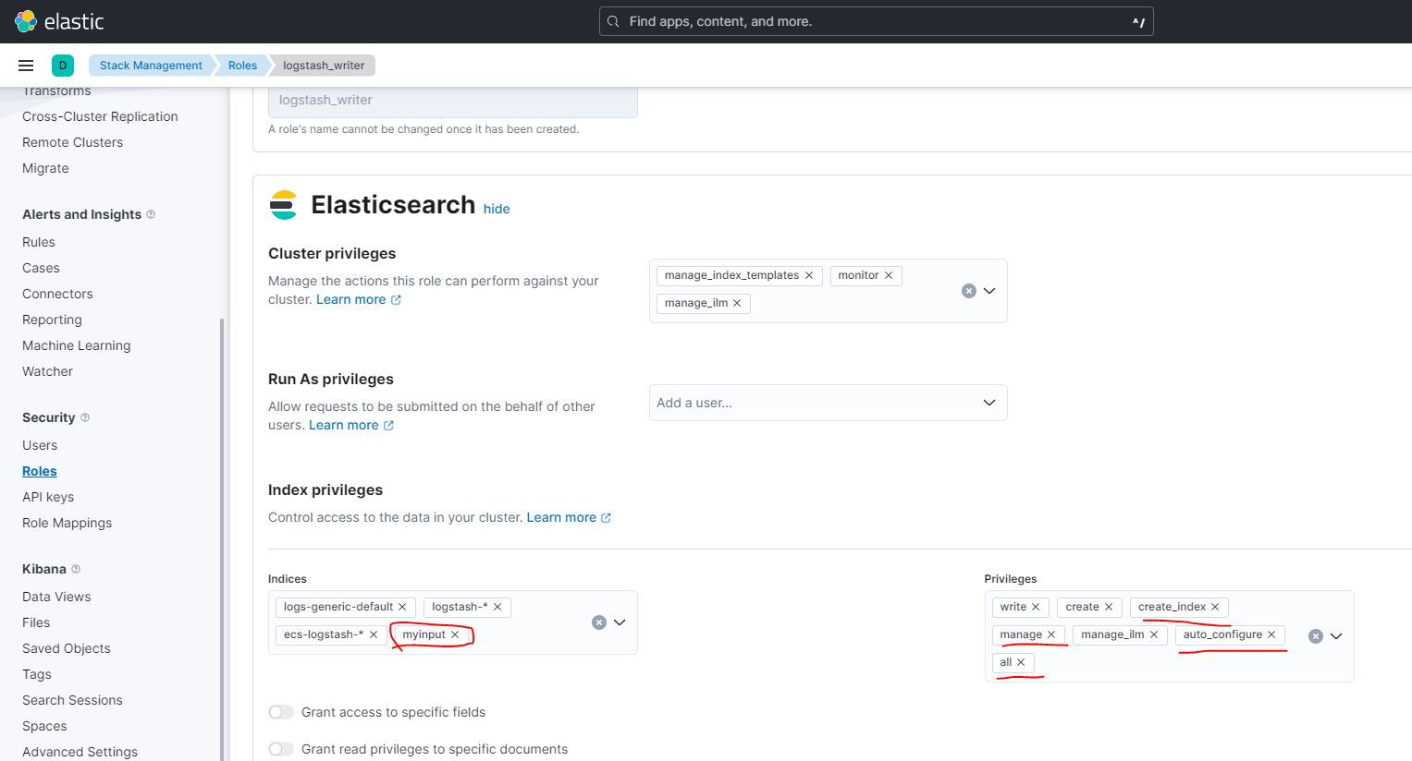
Task: Clear all index privileges
Action: pos(1316,636)
